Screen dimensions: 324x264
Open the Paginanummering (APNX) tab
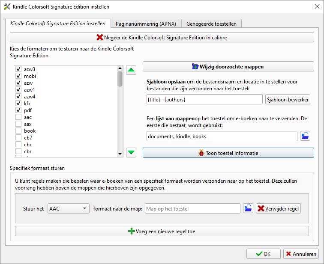point(146,24)
